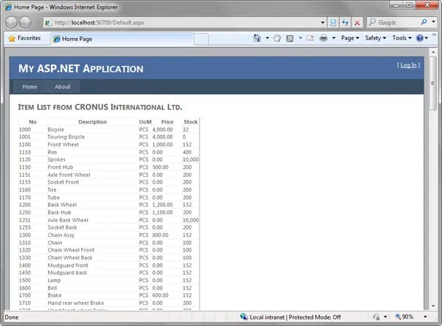Open the Safety dropdown menu
Image resolution: width=442 pixels, height=326 pixels.
point(376,38)
